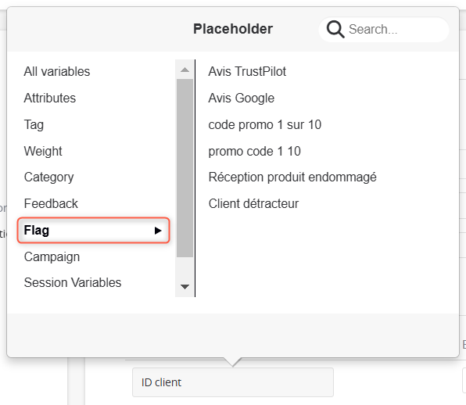Expand the Flag submenu arrow
The height and width of the screenshot is (405, 466).
(x=158, y=231)
